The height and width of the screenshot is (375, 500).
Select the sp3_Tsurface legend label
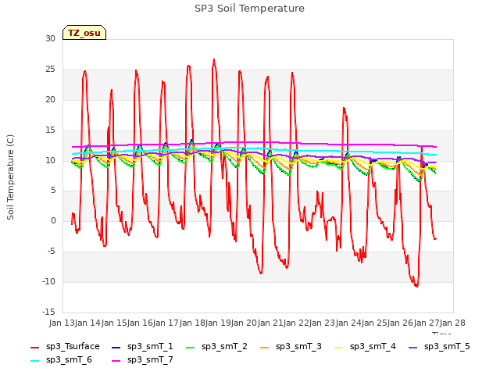[x=73, y=347]
